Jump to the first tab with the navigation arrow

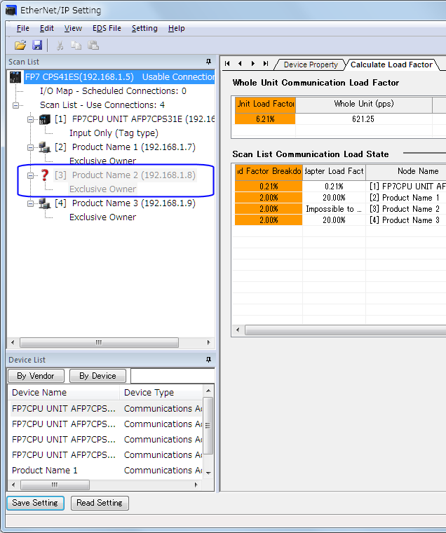[227, 64]
